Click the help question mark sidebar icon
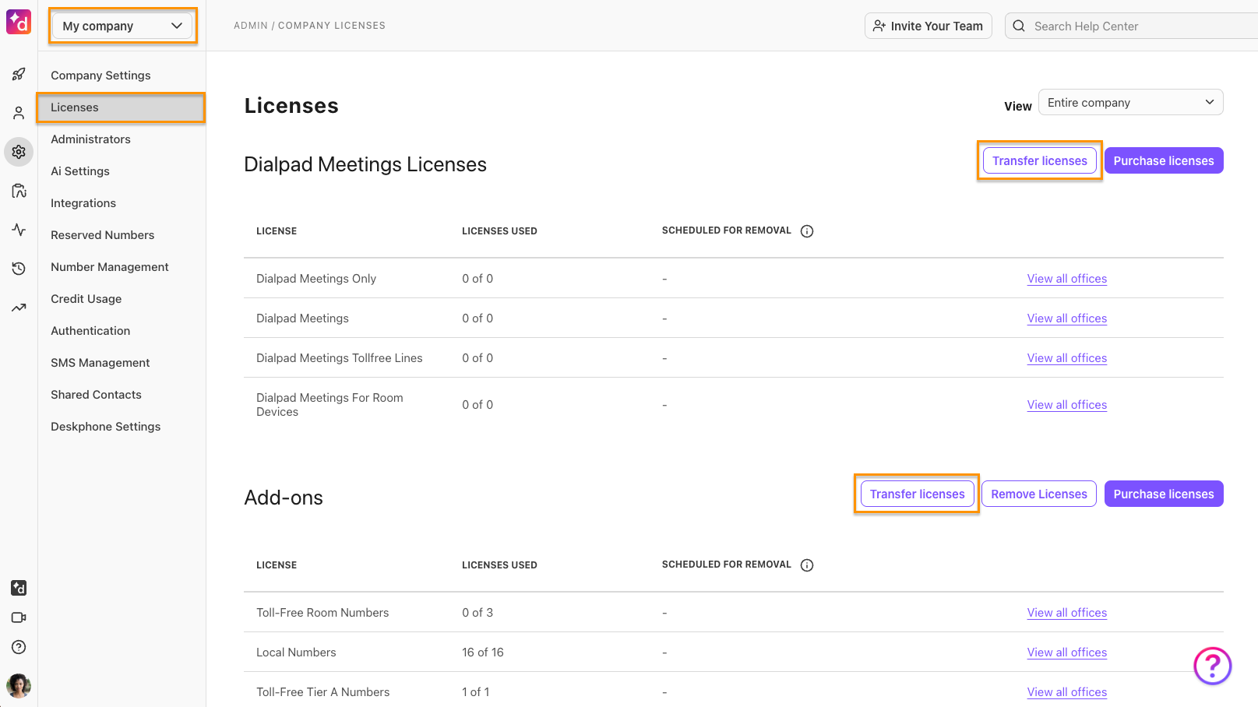 [19, 647]
